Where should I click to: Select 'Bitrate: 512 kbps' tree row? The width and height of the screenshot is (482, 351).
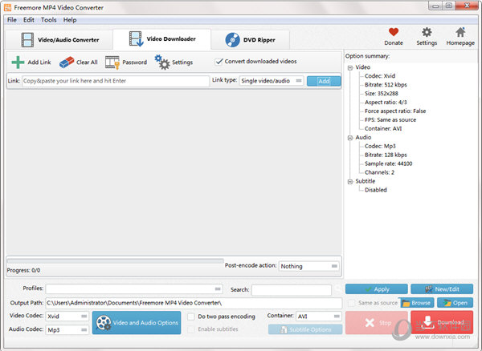[386, 85]
